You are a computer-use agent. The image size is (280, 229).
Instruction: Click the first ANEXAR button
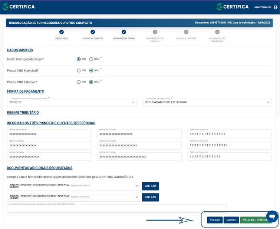click(150, 186)
